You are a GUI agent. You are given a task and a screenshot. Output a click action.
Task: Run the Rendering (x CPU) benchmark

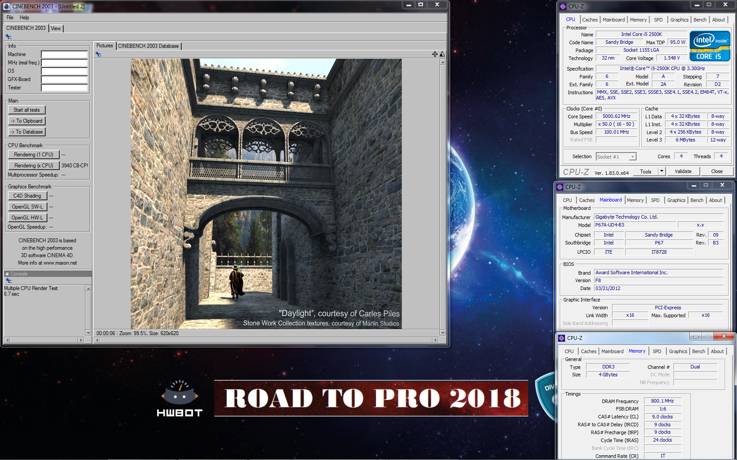[33, 166]
